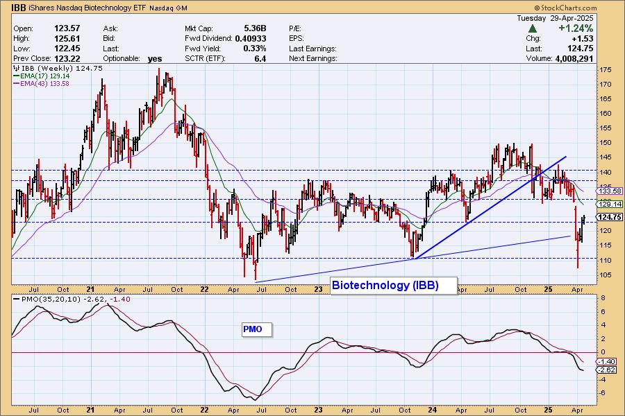625x416 pixels.
Task: Click the black line swatch before PMO(35,20,10)
Action: (x=17, y=300)
